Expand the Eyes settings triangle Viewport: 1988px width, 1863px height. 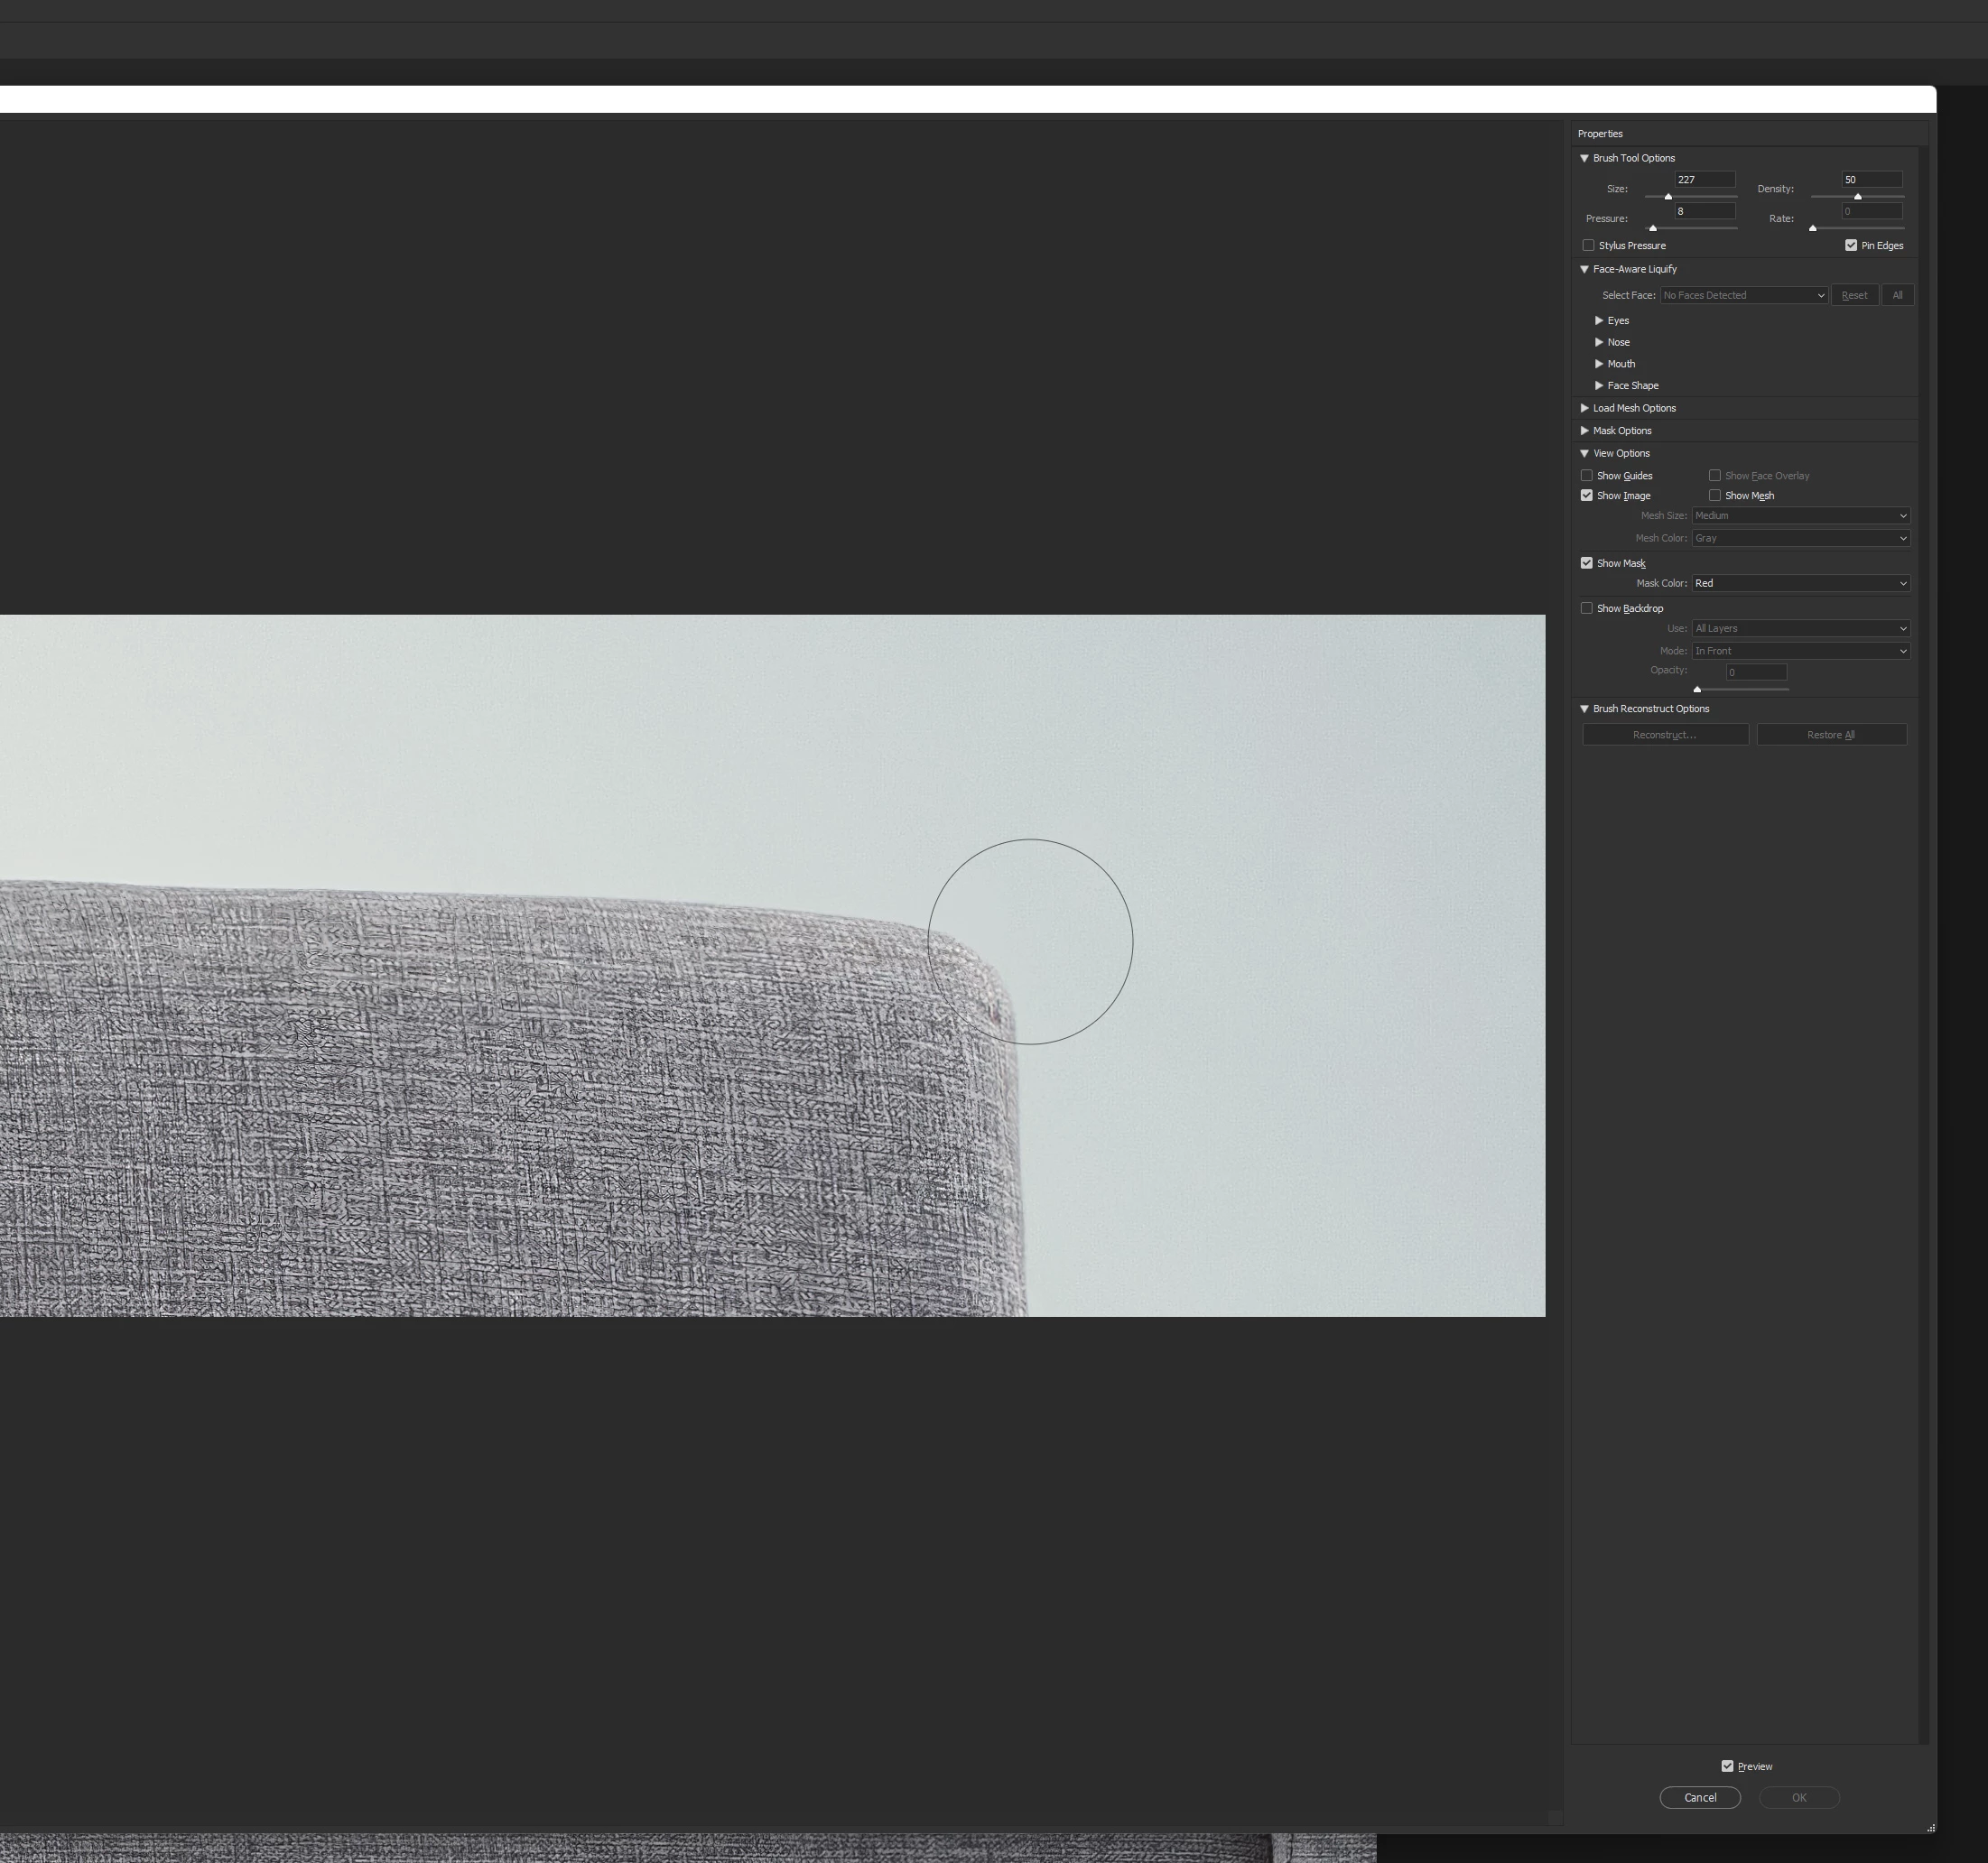click(x=1599, y=321)
